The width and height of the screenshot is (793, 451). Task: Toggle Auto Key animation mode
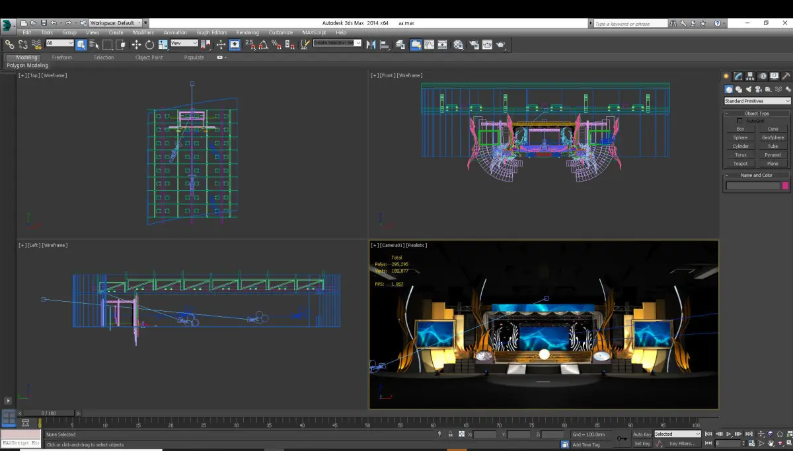642,434
